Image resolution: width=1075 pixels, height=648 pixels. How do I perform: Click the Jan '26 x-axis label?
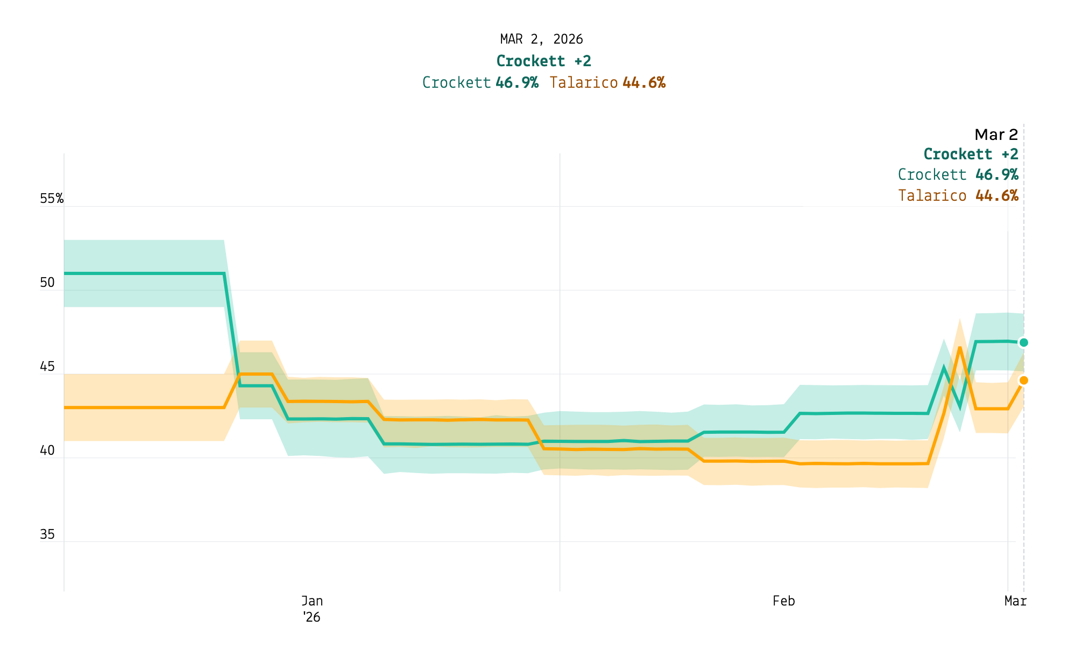[312, 609]
